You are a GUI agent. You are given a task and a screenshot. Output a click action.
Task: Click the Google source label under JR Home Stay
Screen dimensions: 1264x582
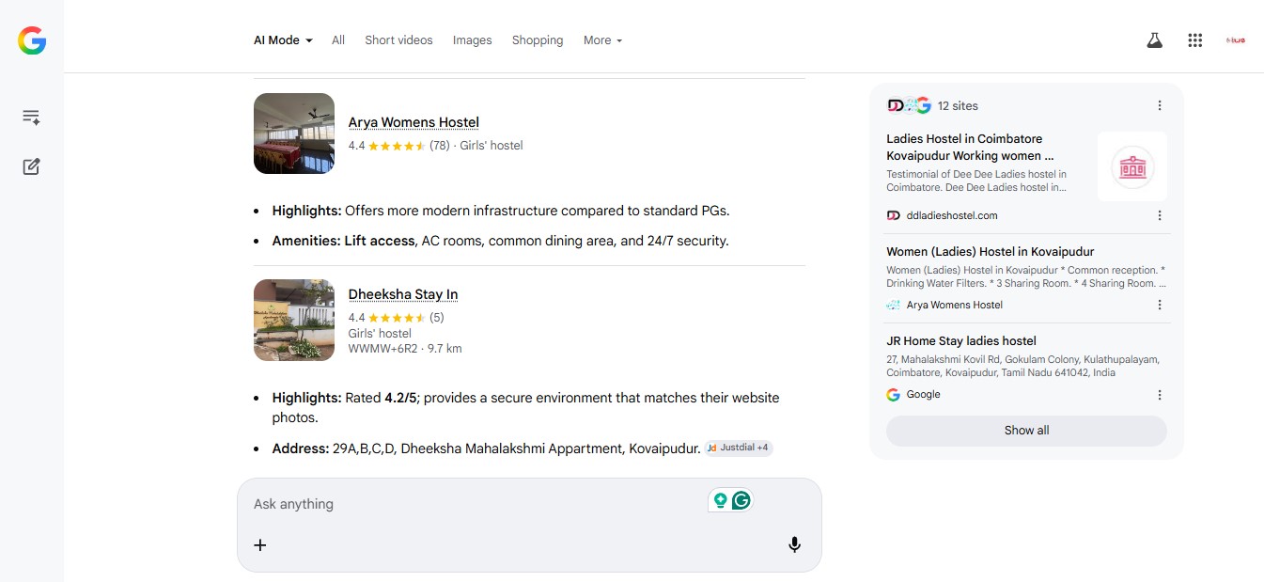coord(923,395)
